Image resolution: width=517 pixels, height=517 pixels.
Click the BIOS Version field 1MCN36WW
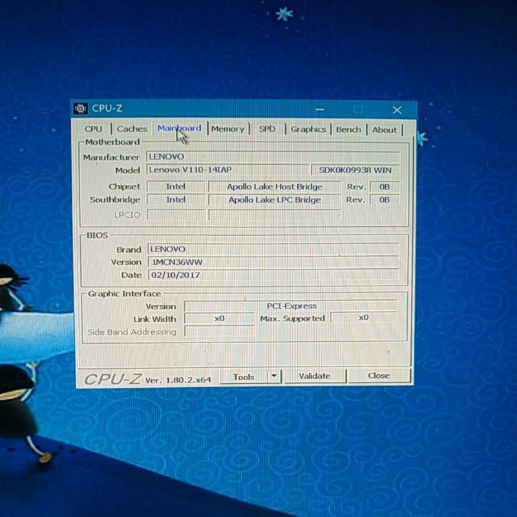pos(273,262)
